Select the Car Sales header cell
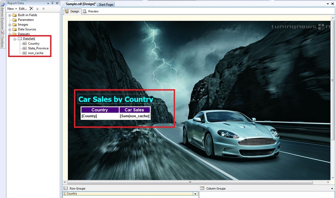 tap(135, 110)
